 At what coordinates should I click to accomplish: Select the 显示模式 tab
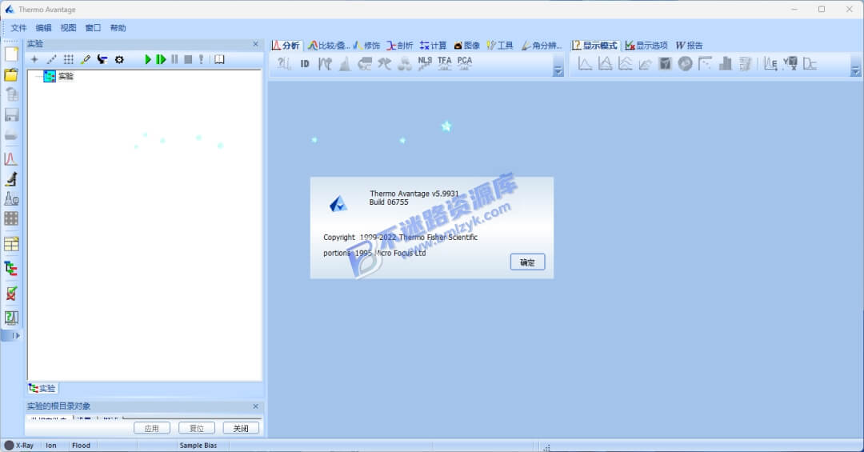[594, 45]
